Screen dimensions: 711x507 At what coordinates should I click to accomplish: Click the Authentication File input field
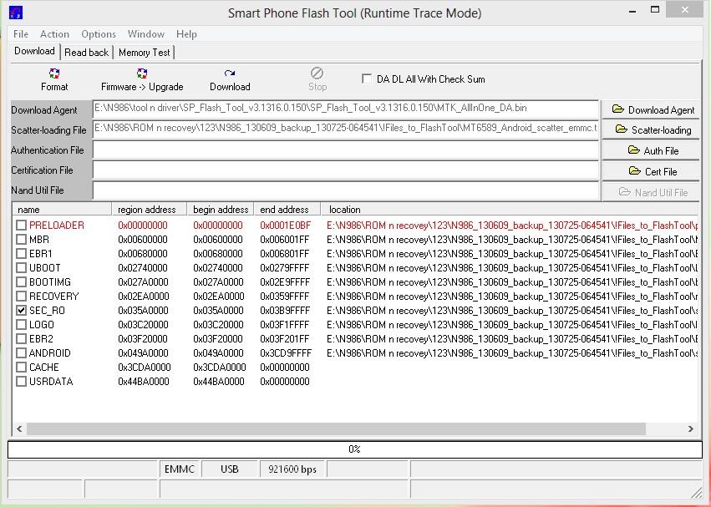[x=345, y=150]
